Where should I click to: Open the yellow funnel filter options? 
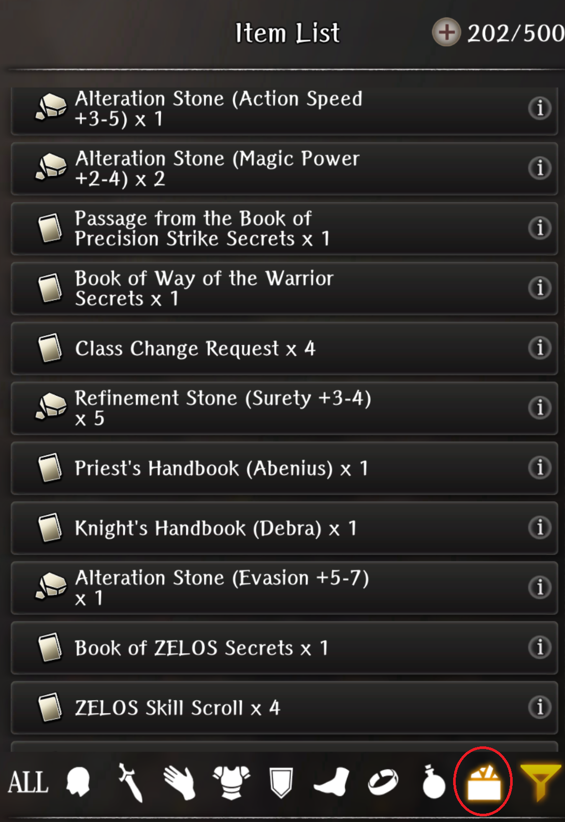coord(541,782)
